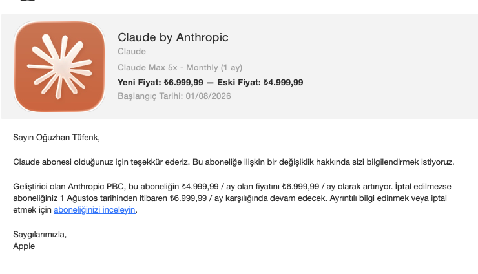Select the "Claude by Anthropic" title
Image resolution: width=478 pixels, height=274 pixels.
point(173,37)
